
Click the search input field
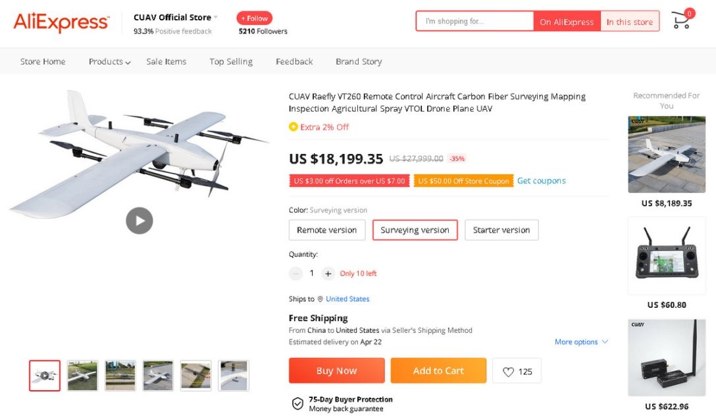click(x=474, y=22)
